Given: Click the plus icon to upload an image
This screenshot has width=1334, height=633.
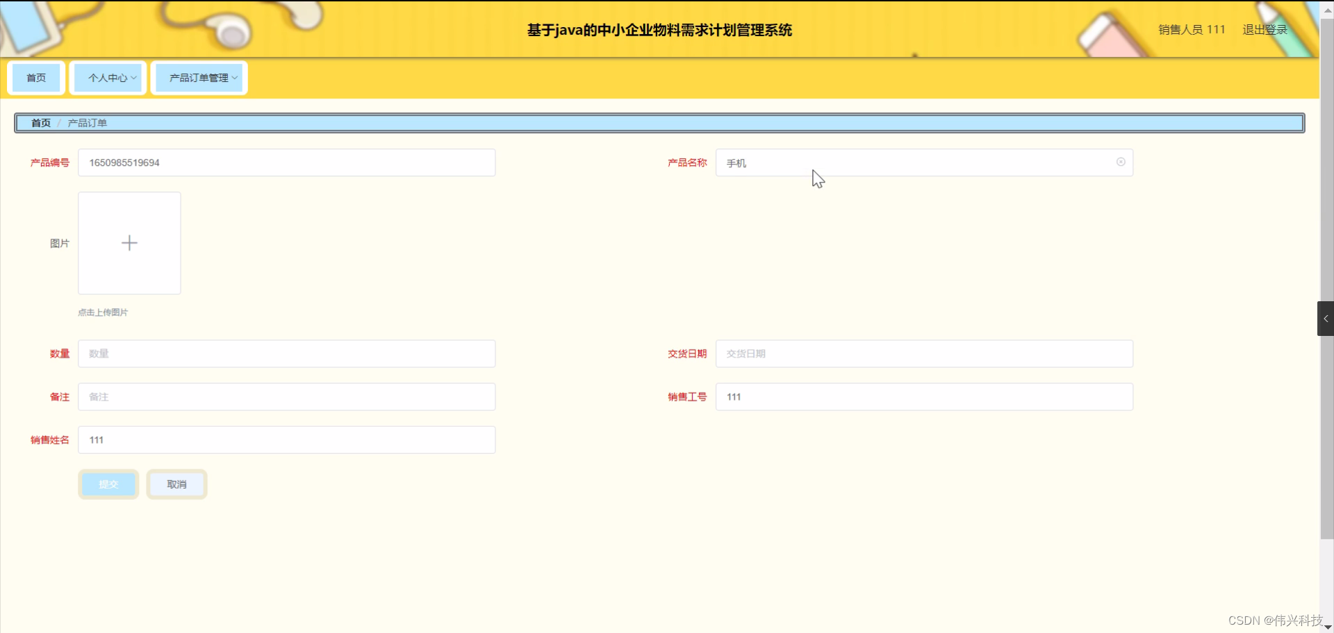Looking at the screenshot, I should point(129,243).
